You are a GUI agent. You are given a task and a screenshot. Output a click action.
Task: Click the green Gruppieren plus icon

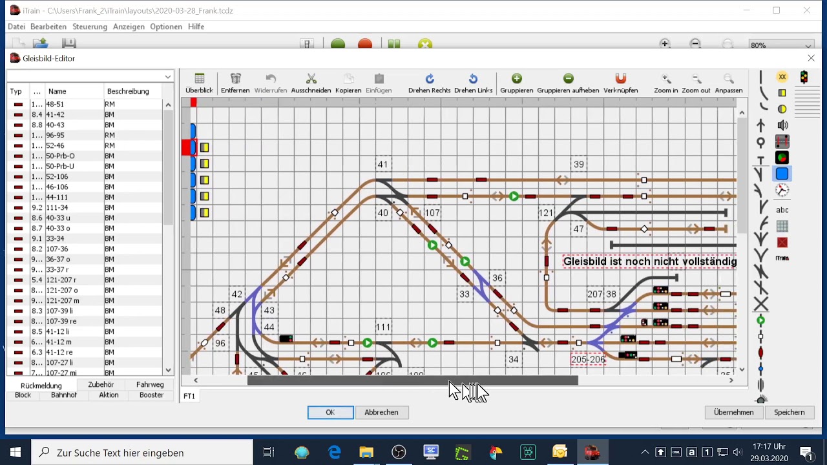click(x=517, y=79)
